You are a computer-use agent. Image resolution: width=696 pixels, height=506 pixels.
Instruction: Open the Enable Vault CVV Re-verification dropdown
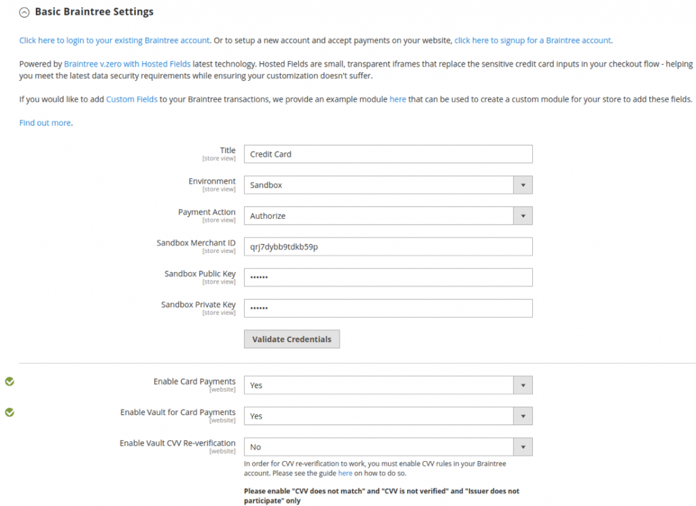coord(523,447)
